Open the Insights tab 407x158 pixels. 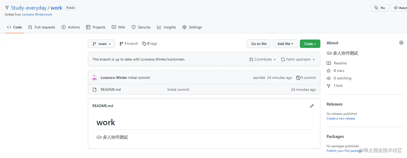(x=167, y=27)
